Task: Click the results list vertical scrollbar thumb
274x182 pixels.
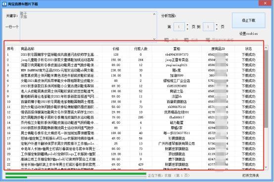Action: click(266, 89)
